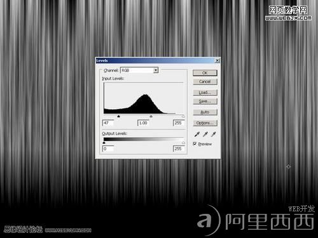Toggle the Preview checkbox

195,144
